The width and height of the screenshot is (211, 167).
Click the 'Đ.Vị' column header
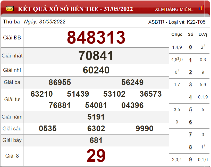[203, 35]
